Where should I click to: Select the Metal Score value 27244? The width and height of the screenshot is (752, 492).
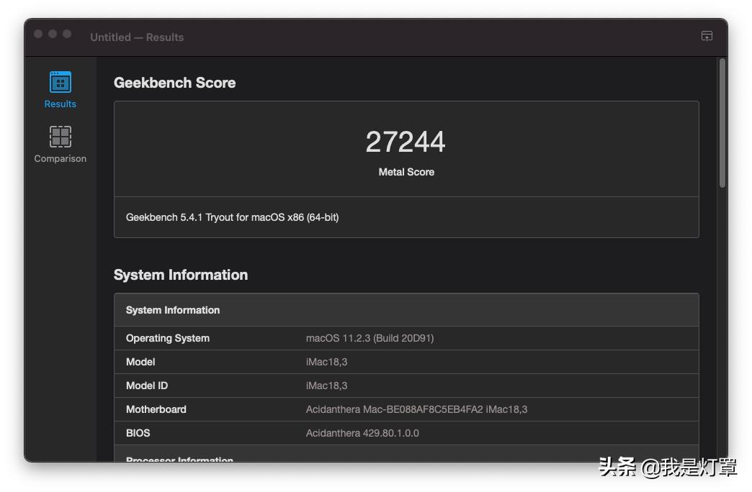pos(406,142)
